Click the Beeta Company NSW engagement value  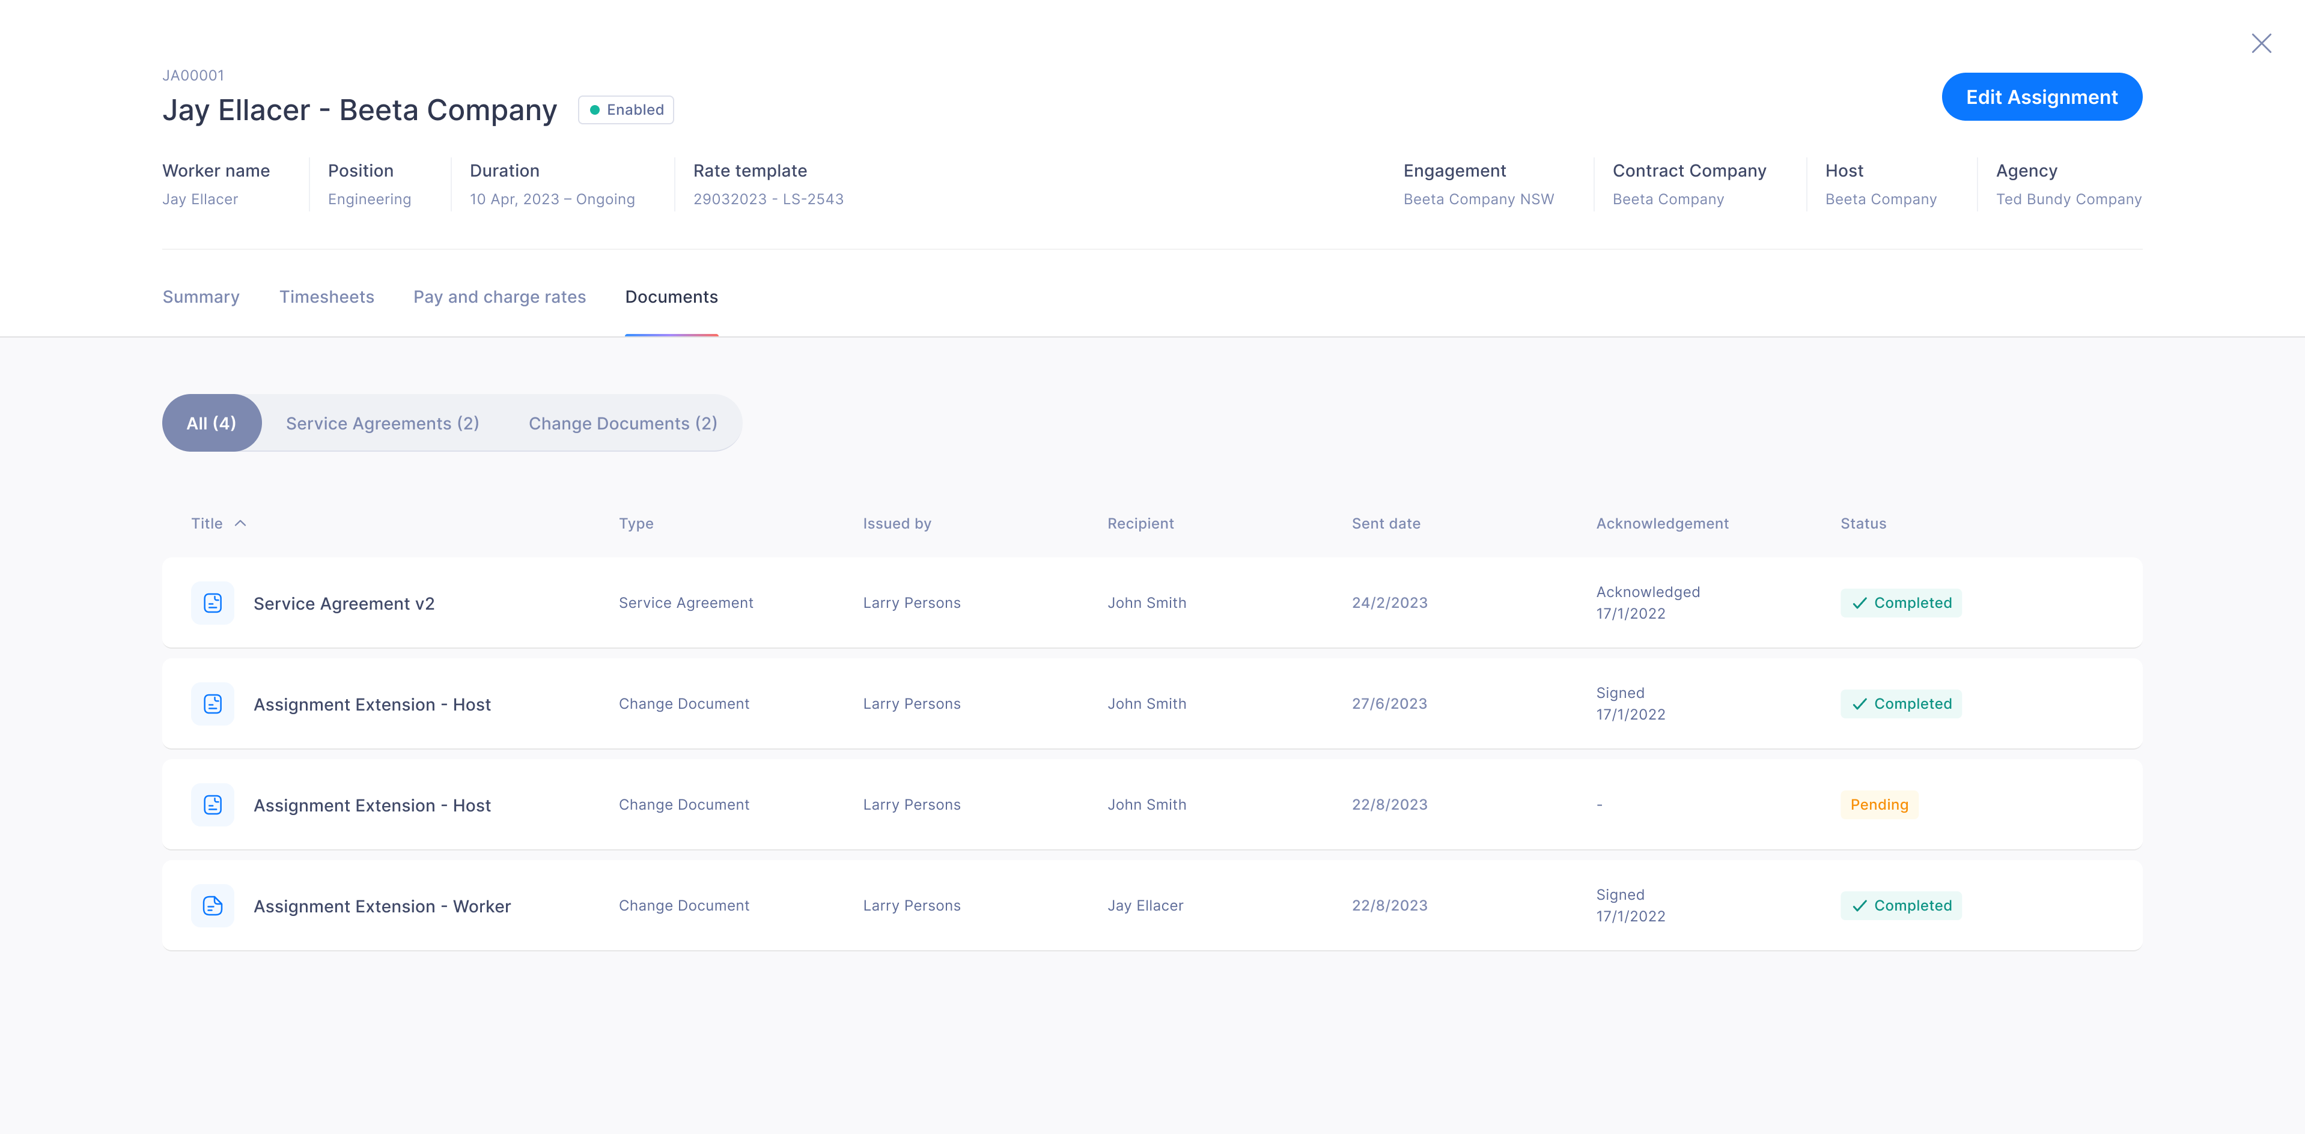coord(1478,199)
